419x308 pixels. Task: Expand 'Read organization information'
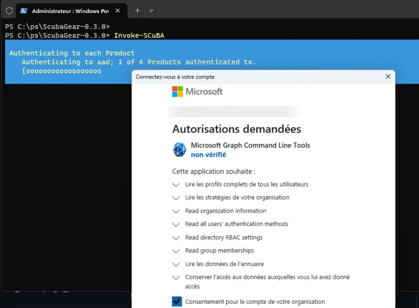click(x=176, y=211)
